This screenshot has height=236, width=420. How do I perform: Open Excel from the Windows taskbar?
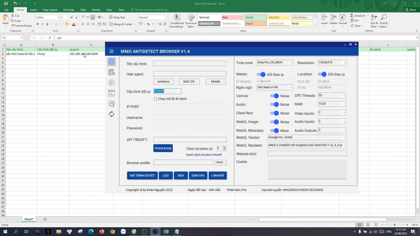[x=166, y=232]
